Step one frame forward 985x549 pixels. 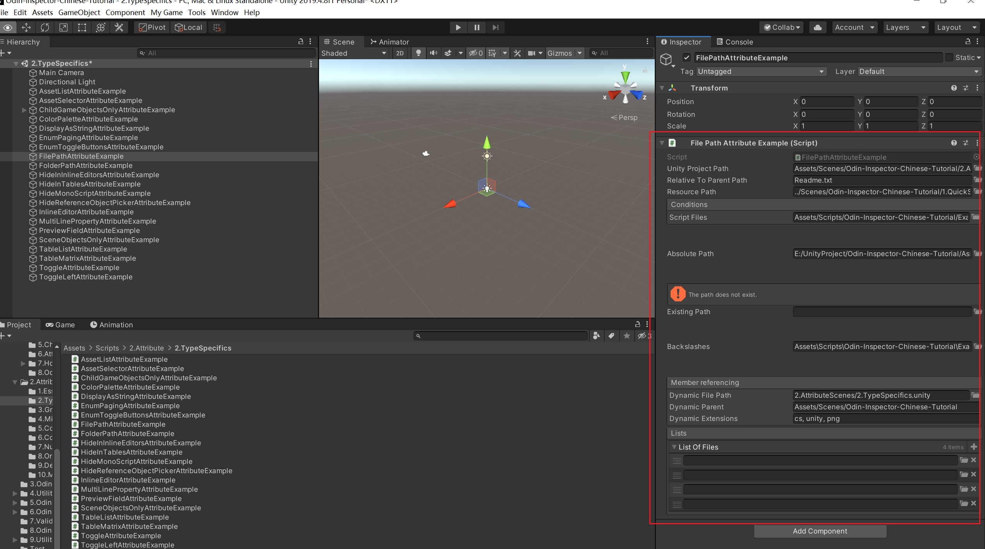495,27
